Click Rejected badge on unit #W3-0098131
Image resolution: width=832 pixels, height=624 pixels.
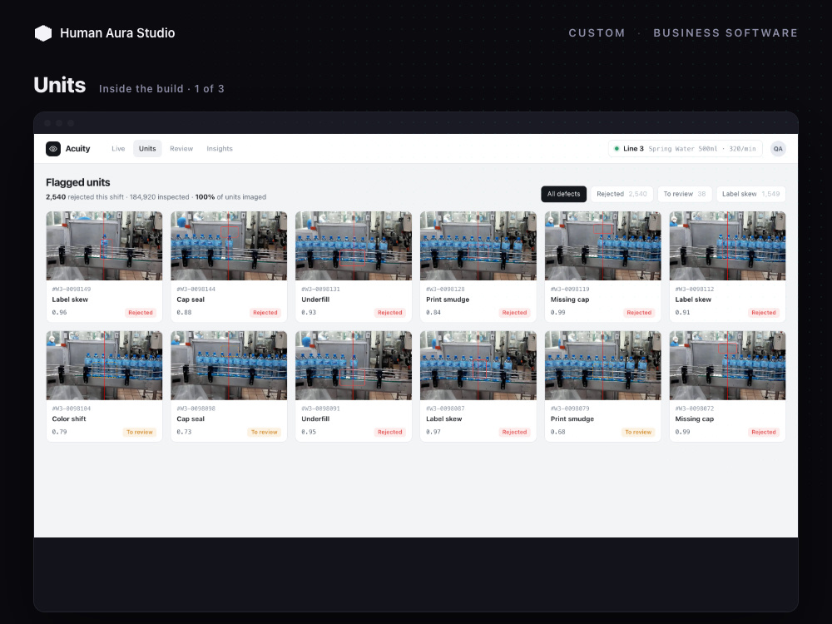coord(390,313)
